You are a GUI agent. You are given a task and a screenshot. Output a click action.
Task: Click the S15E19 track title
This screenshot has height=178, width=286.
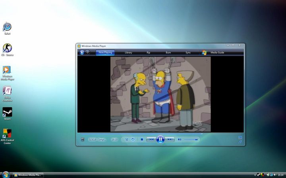(97, 140)
